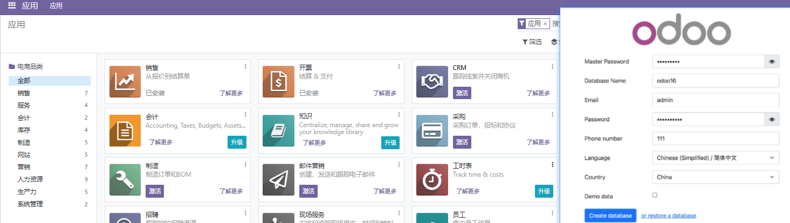790x223 pixels.
Task: Open the apps grid menu icon
Action: click(x=12, y=5)
